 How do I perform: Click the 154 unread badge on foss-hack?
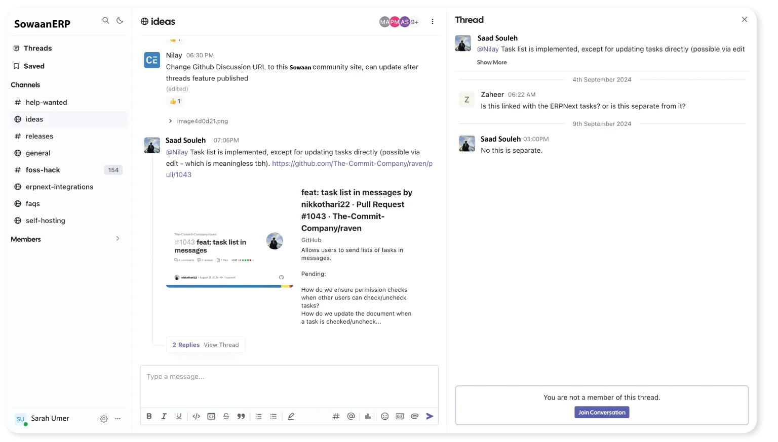[x=113, y=170]
